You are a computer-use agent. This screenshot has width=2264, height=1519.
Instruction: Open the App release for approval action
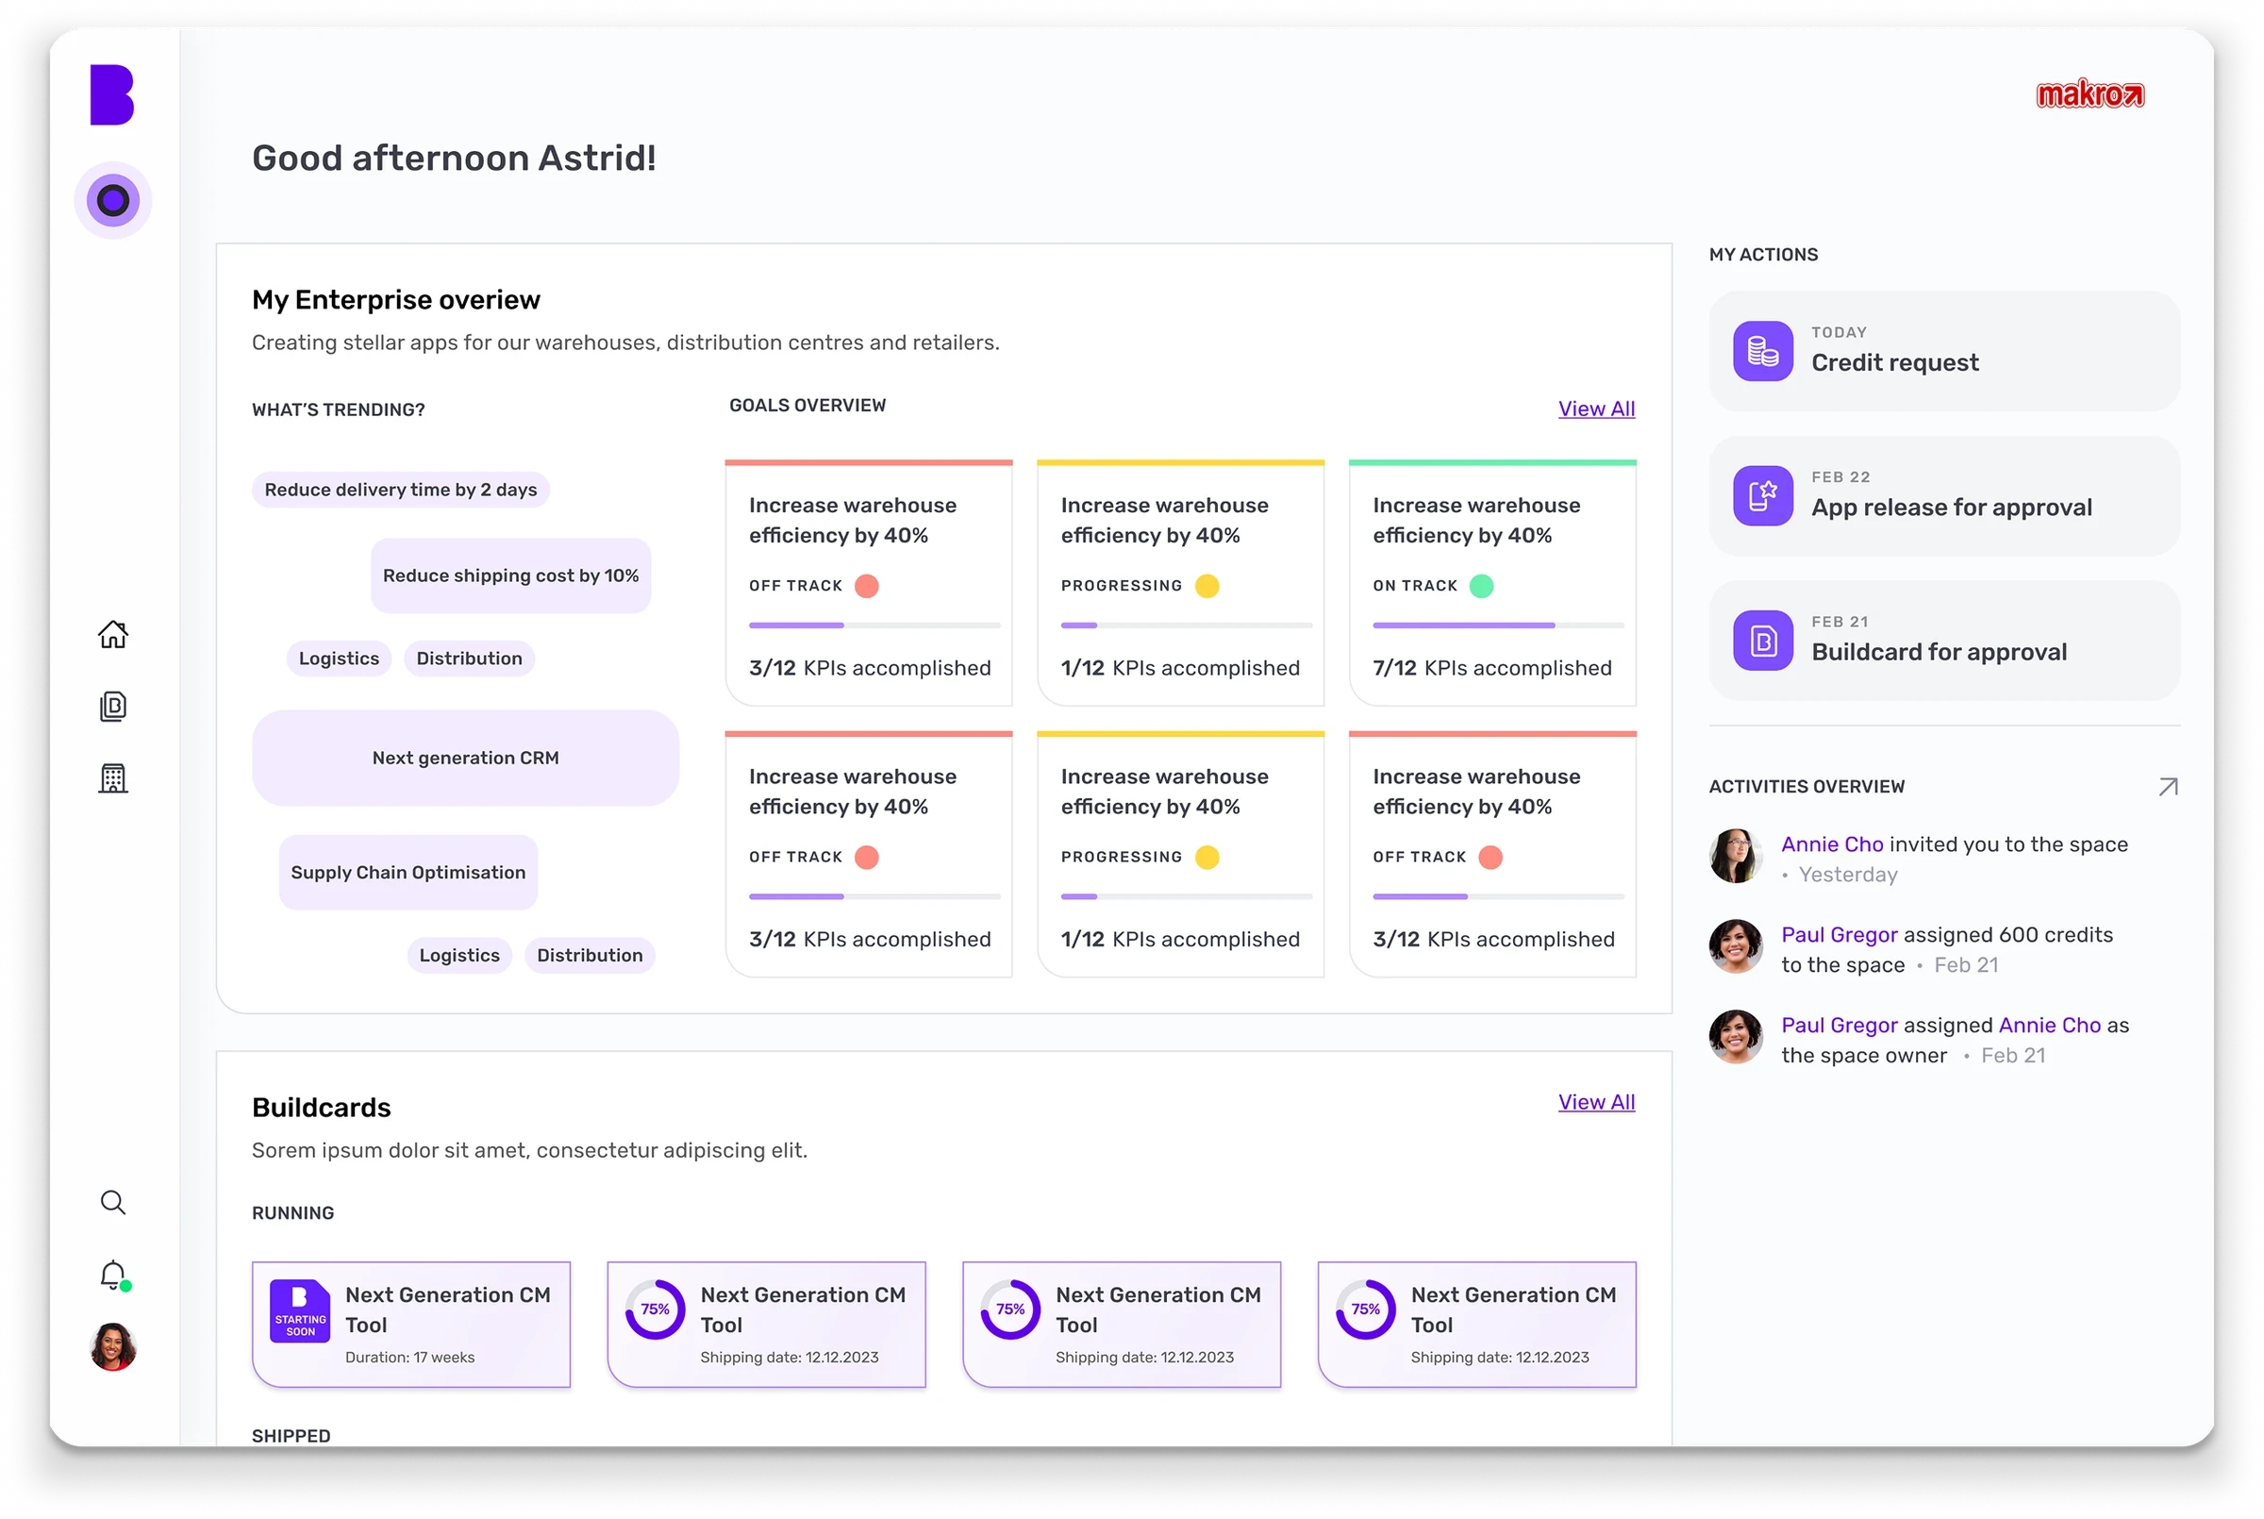[1944, 496]
